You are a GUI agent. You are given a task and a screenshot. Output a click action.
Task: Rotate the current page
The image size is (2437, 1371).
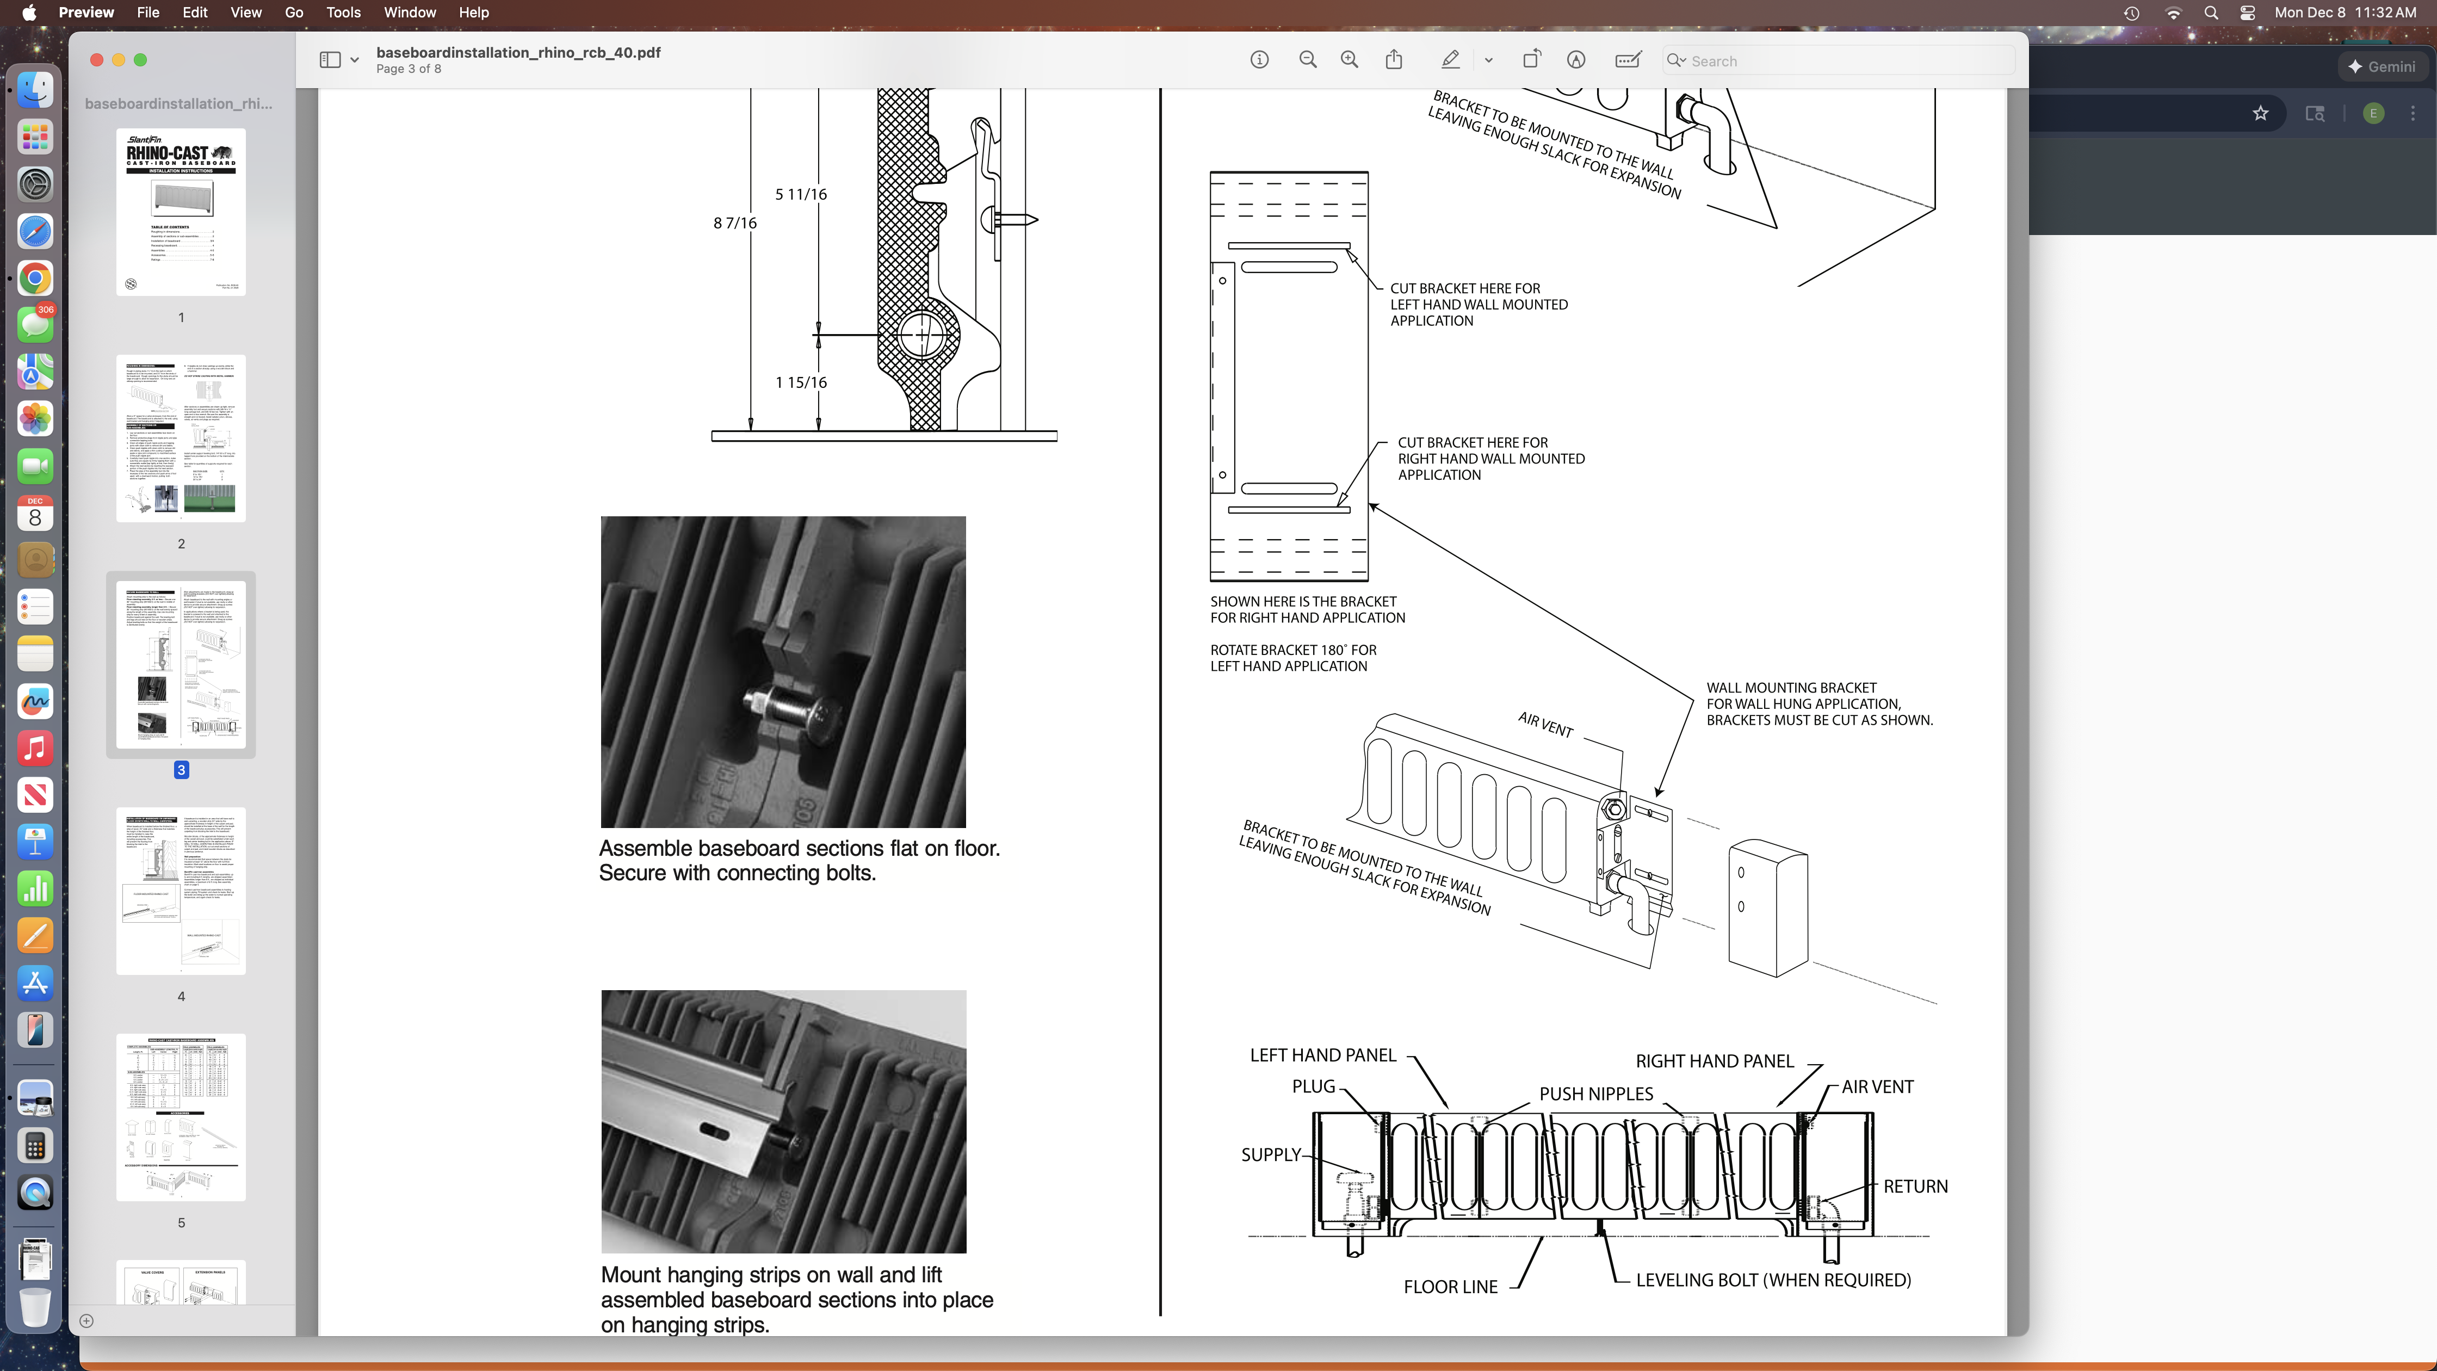point(1532,60)
